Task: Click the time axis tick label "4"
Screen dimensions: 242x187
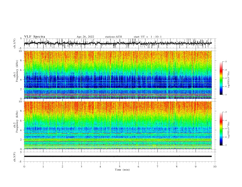Action: [100, 167]
